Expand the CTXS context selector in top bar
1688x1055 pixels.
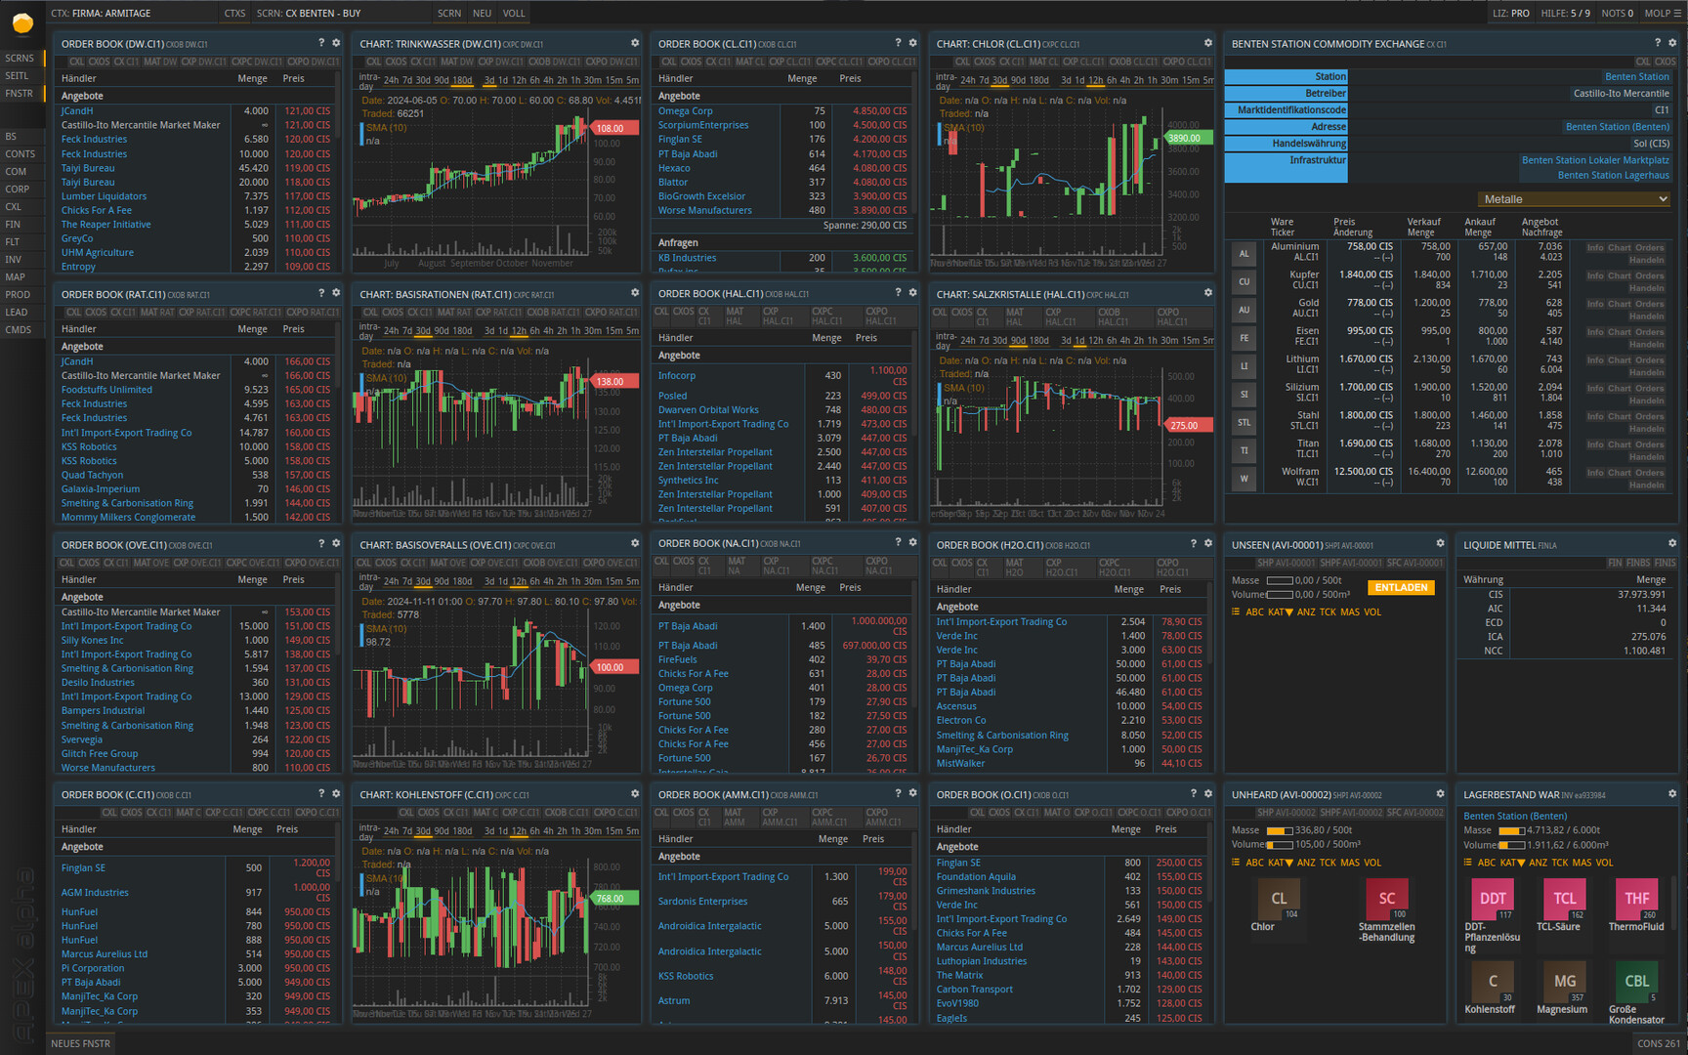tap(234, 14)
